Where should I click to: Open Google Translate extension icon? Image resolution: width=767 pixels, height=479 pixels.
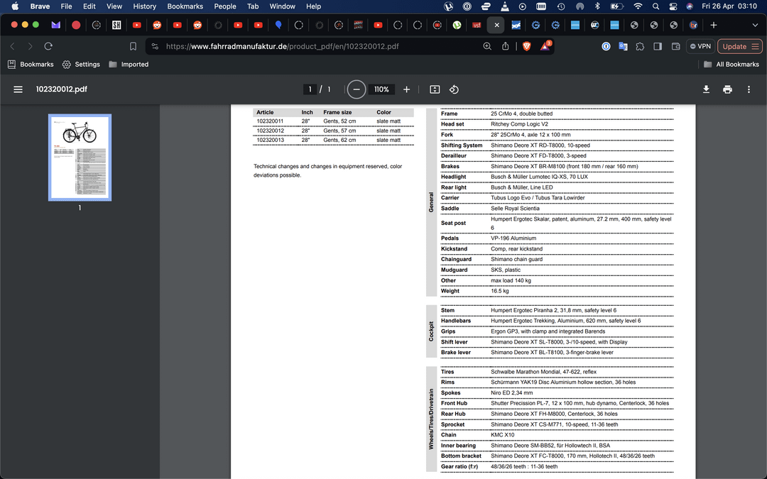click(x=623, y=46)
